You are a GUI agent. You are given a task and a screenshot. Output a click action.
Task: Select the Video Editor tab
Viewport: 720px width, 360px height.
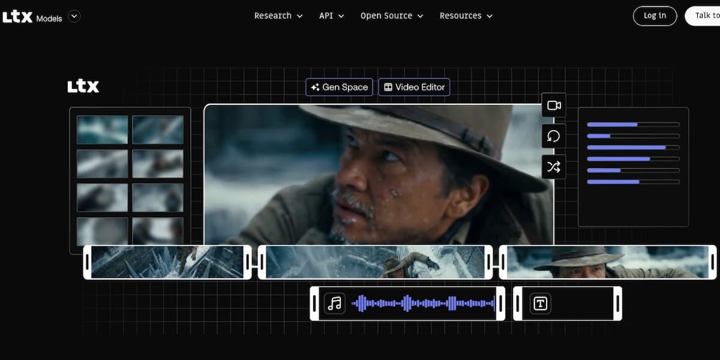[414, 87]
